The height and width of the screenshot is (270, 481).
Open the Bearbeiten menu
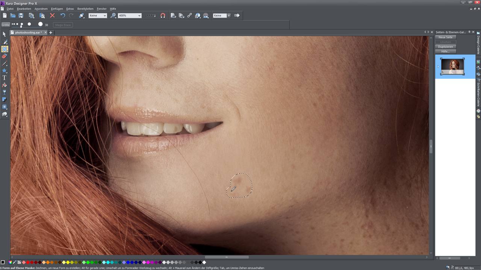(x=24, y=9)
